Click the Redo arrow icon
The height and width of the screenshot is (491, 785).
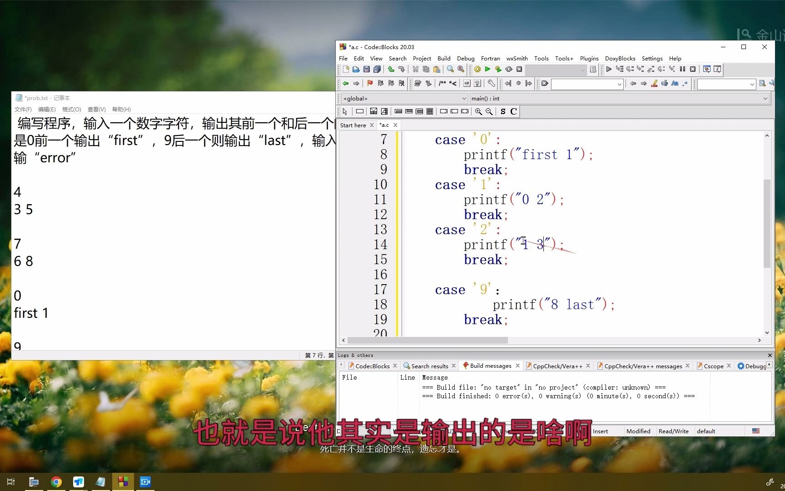pyautogui.click(x=401, y=70)
